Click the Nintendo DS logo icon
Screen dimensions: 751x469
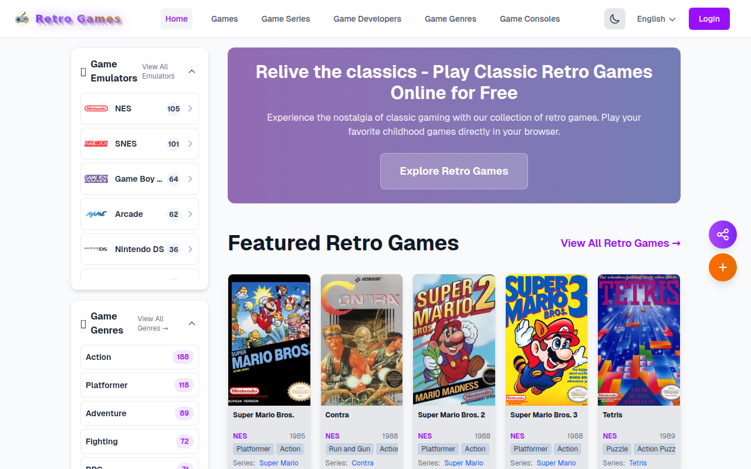96,249
